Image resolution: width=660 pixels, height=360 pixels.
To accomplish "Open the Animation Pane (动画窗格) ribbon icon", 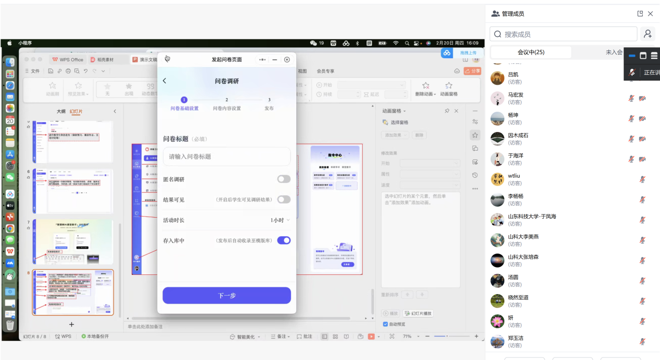I will point(448,89).
